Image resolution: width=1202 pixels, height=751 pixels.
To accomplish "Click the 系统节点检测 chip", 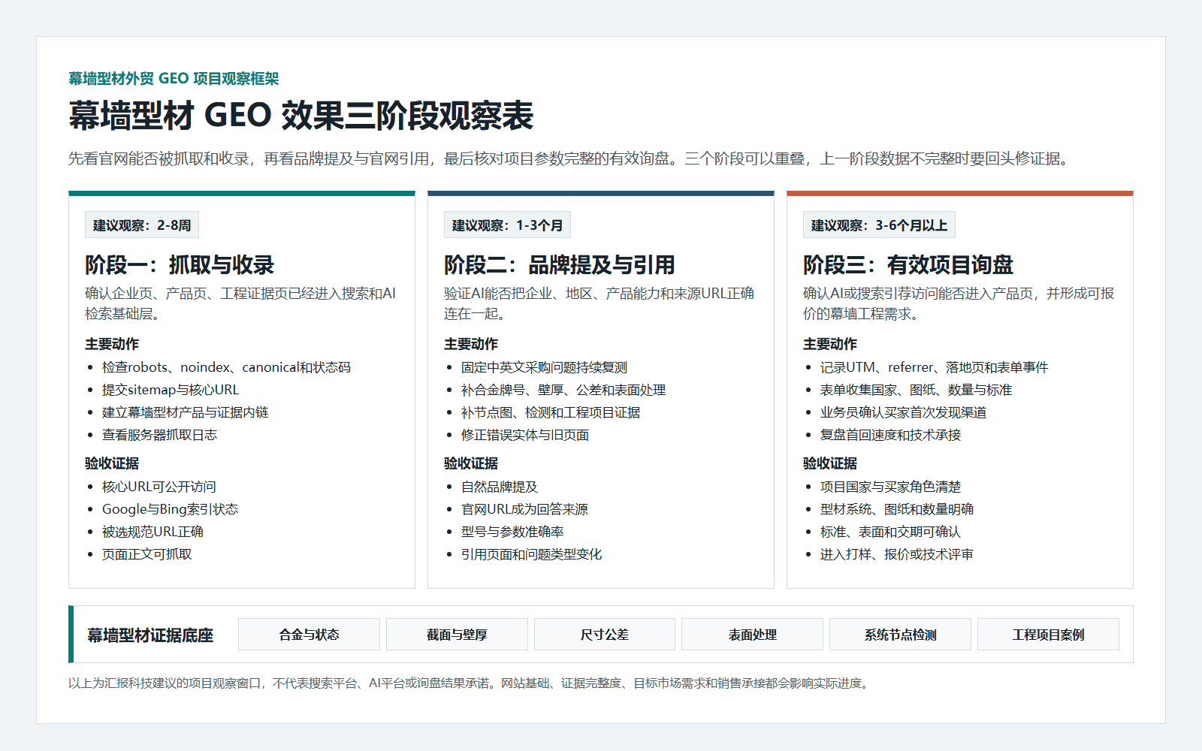I will coord(900,635).
